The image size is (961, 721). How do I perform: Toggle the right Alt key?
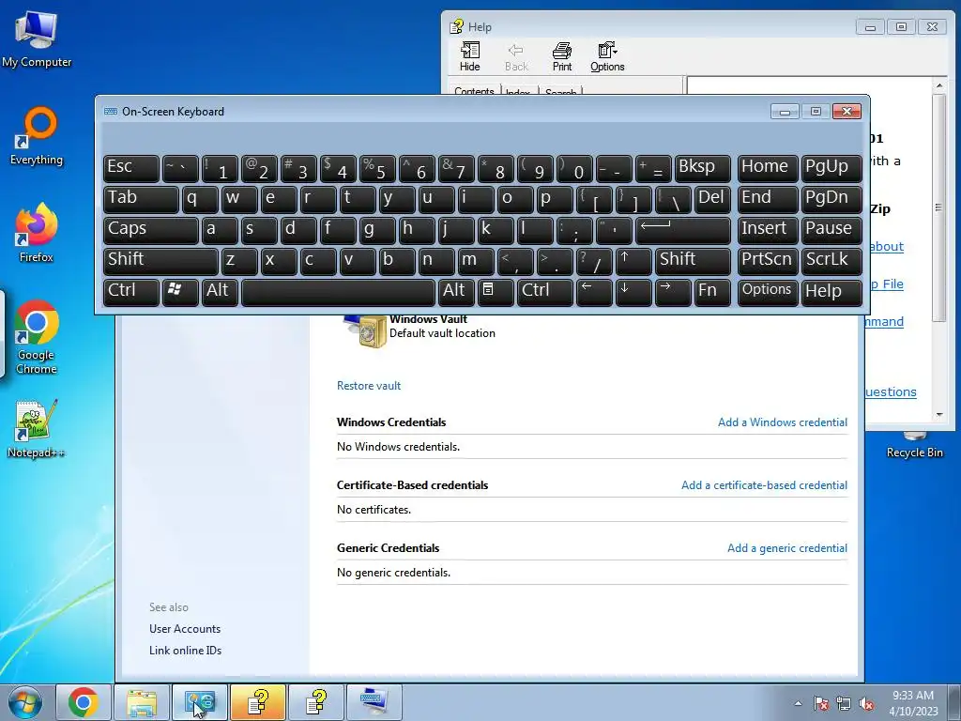pos(457,292)
